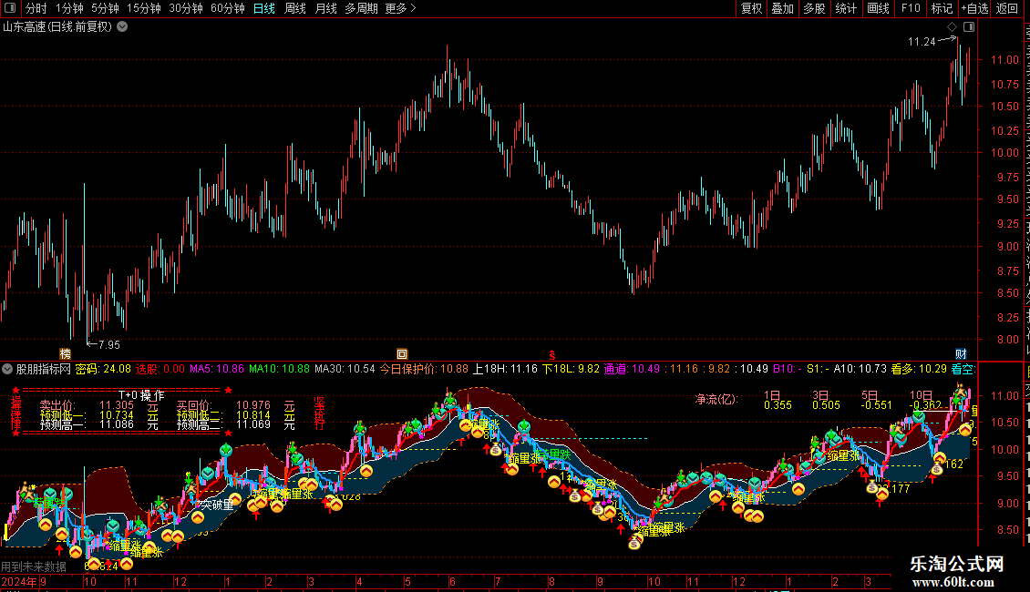
Task: Click the 下18L: 9.82 value
Action: coord(571,370)
